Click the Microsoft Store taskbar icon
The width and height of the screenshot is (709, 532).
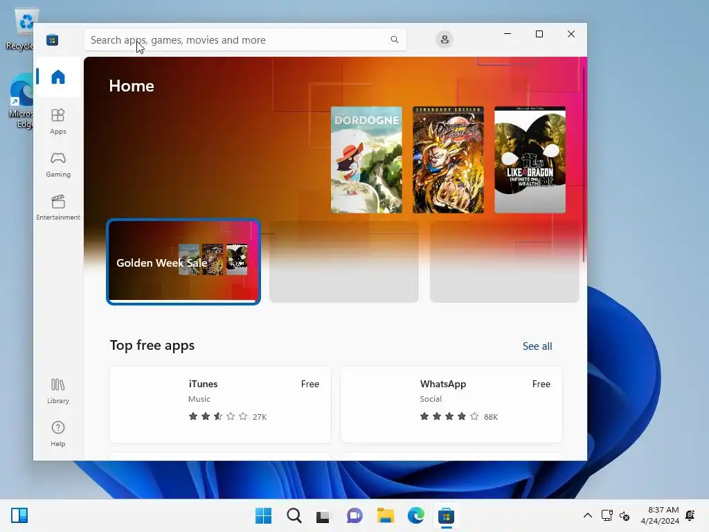pyautogui.click(x=447, y=515)
